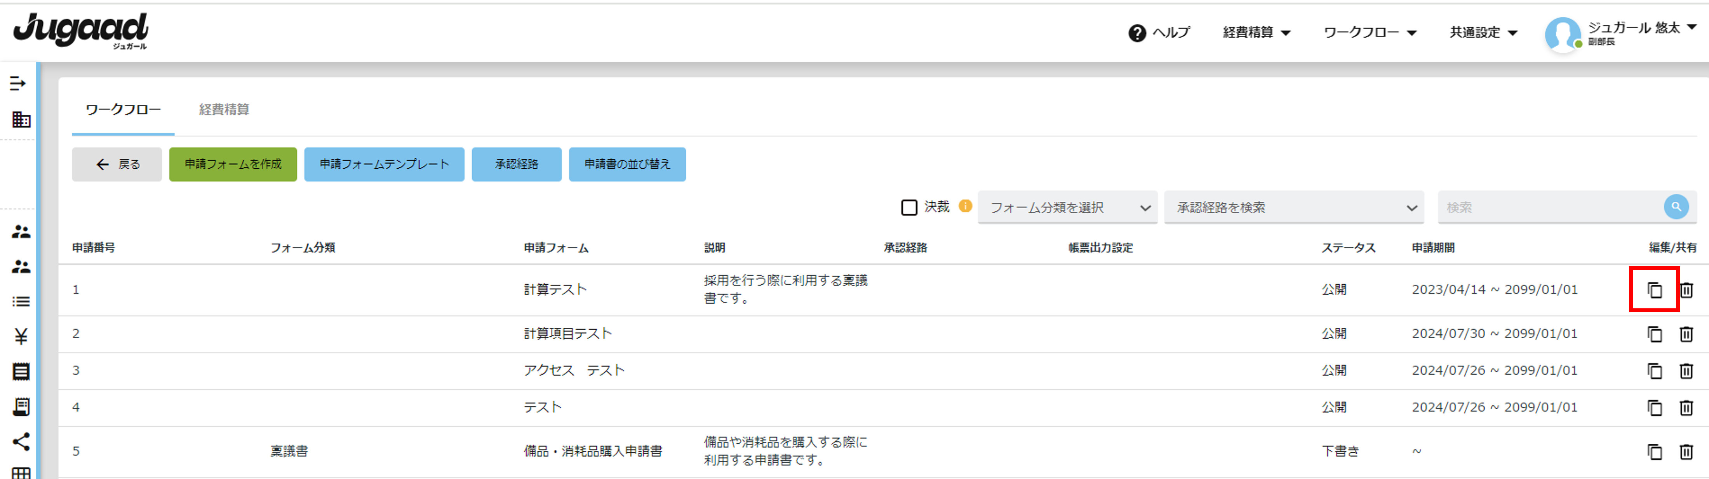Click the list icon in sidebar
Viewport: 1709px width, 479px height.
point(21,302)
